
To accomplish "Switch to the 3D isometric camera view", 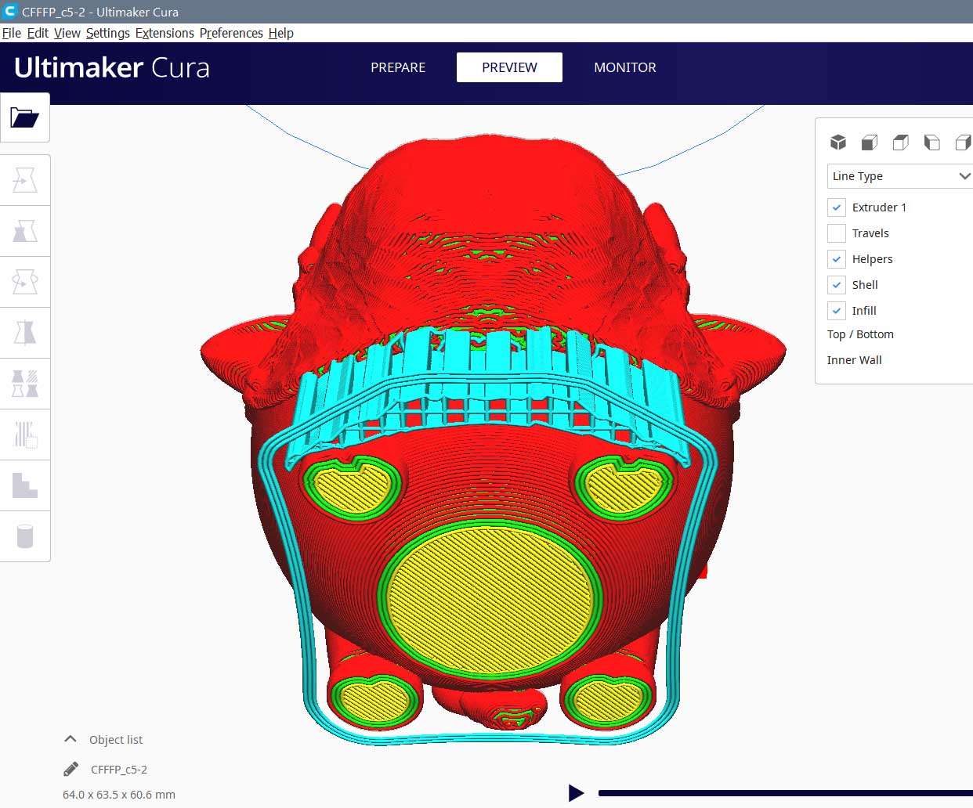I will point(838,142).
